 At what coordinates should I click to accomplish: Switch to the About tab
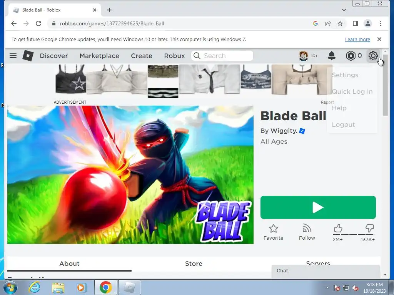[x=69, y=264]
